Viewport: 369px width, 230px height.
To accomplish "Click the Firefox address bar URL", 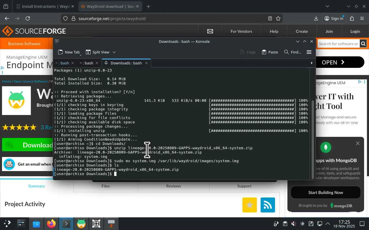I will pyautogui.click(x=112, y=18).
